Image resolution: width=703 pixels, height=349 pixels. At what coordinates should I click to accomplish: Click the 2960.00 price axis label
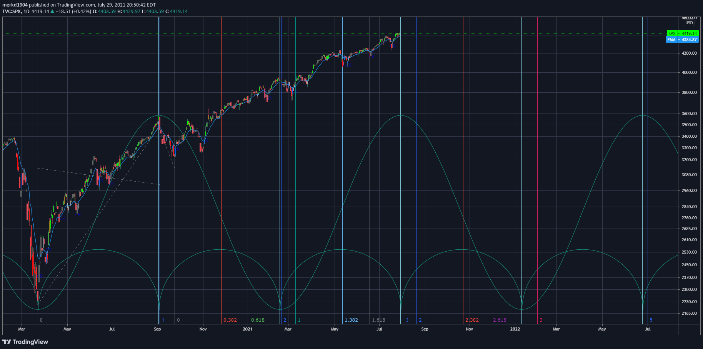[689, 190]
